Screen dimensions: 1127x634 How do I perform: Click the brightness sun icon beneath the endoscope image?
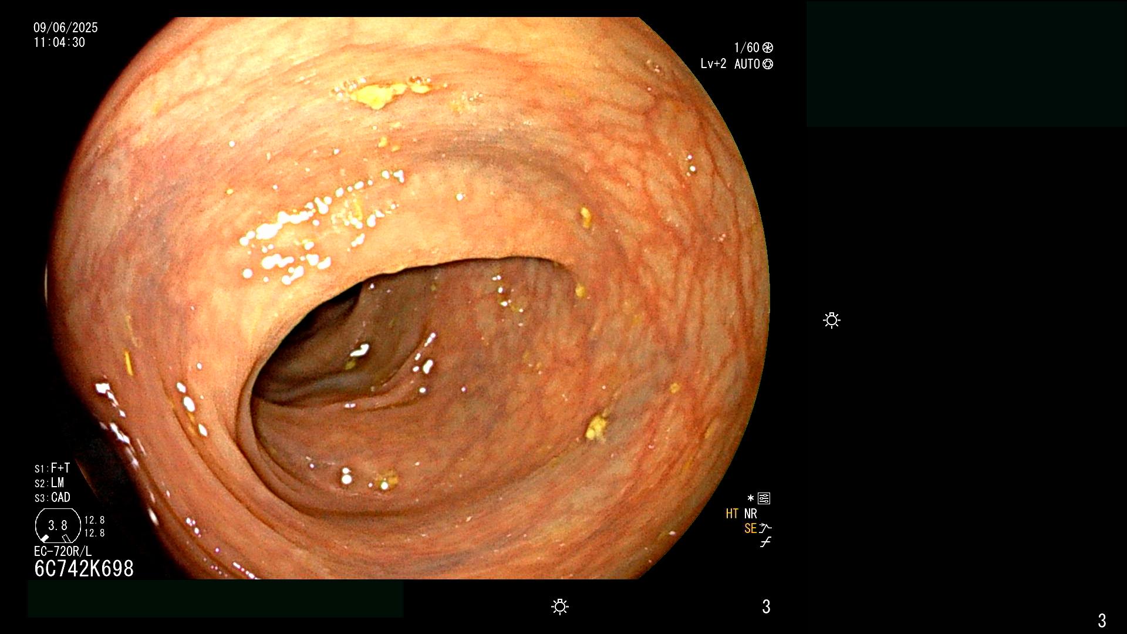(x=560, y=606)
